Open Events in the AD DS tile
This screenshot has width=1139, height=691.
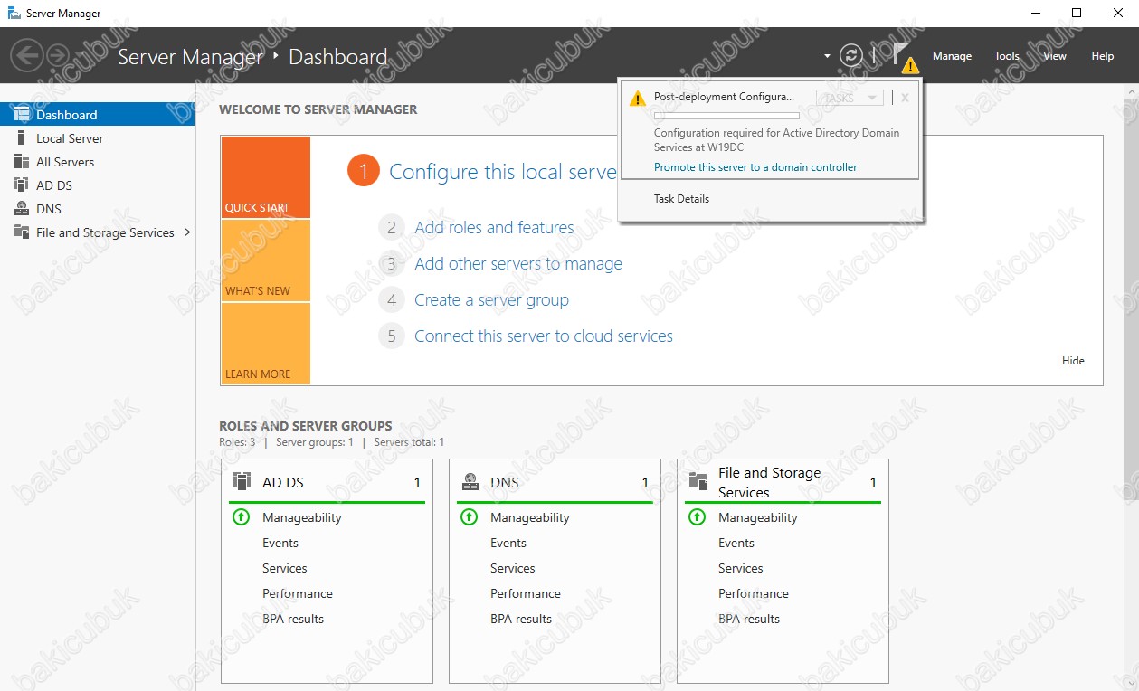point(280,544)
